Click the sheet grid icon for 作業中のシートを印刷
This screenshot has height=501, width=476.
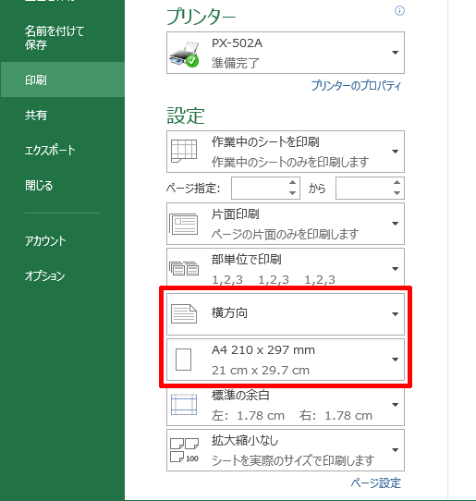(184, 151)
